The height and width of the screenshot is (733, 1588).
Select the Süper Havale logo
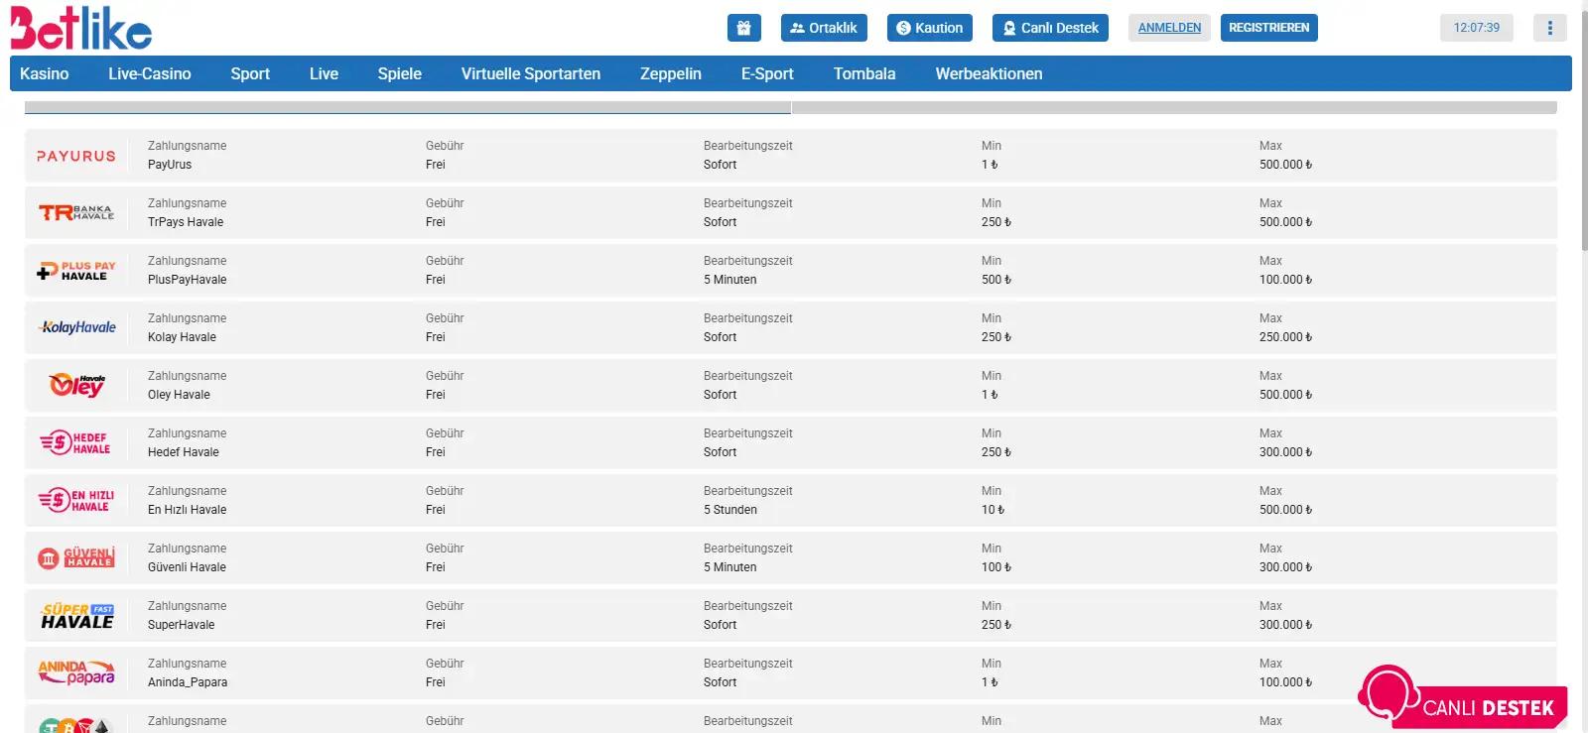pyautogui.click(x=76, y=615)
